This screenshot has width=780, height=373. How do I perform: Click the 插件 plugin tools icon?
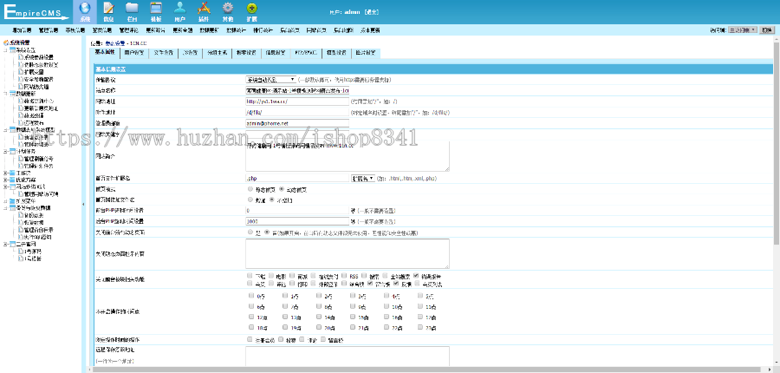click(x=203, y=10)
